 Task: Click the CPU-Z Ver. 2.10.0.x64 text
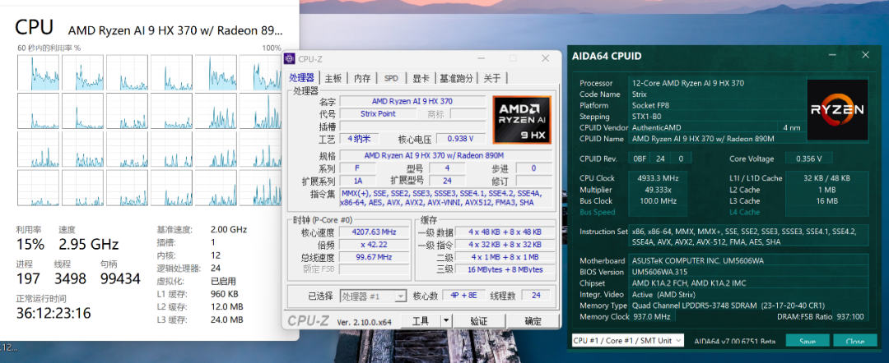pos(365,322)
